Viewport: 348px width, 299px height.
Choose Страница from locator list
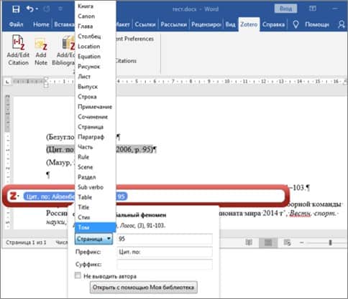[96, 127]
